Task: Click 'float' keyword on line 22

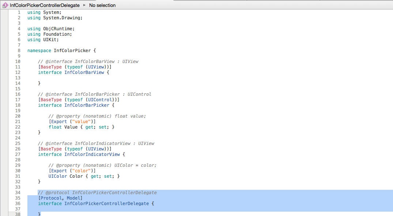Action: (x=55, y=127)
